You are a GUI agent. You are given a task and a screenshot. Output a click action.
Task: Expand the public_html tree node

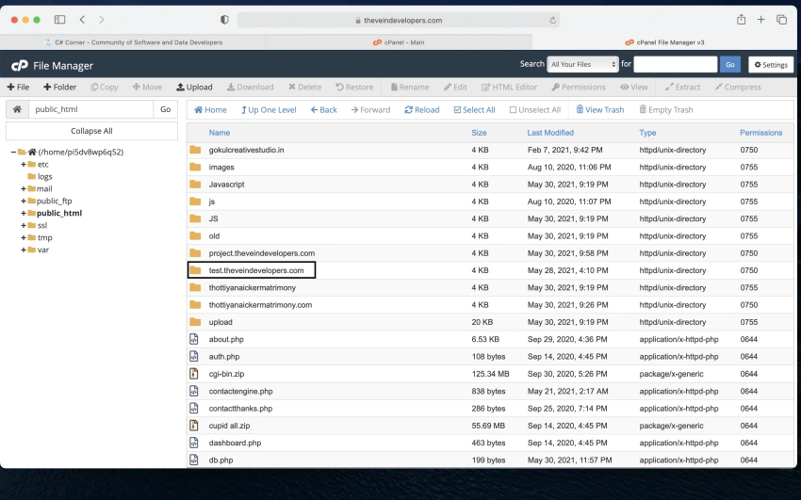tap(24, 213)
